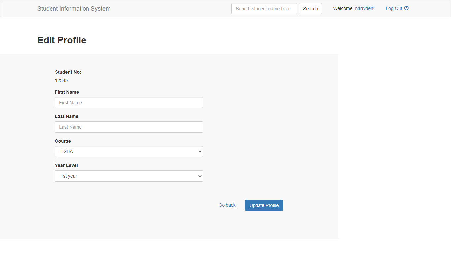Click the Welcome greeting text
Image resolution: width=451 pixels, height=254 pixels.
pos(343,8)
